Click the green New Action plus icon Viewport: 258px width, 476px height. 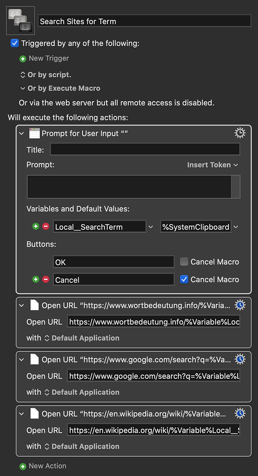22,466
